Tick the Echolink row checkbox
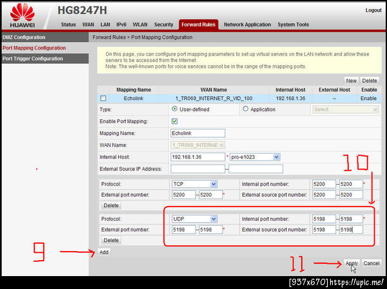The width and height of the screenshot is (387, 289). [x=103, y=99]
